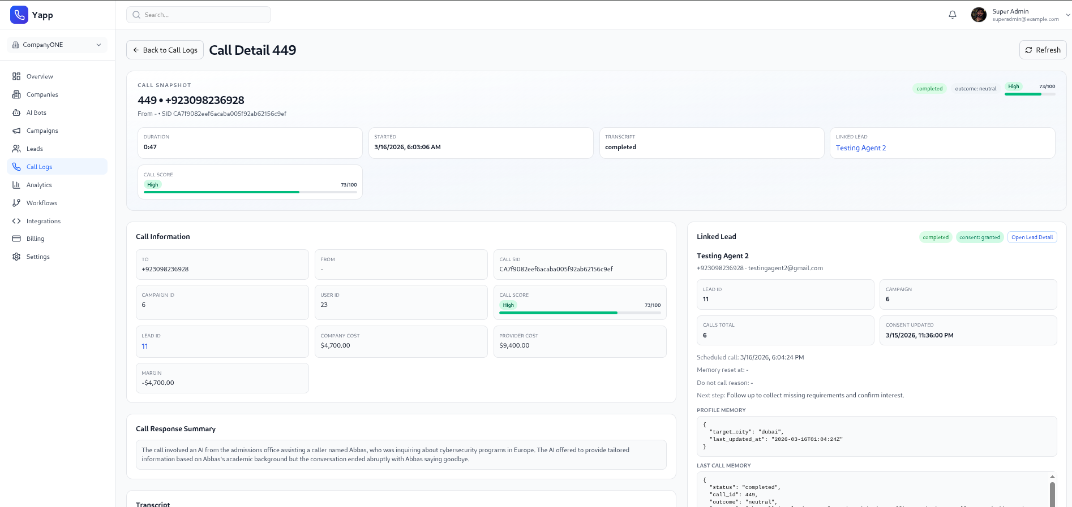This screenshot has width=1072, height=507.
Task: Click the Margin value -$4,700.00
Action: [158, 383]
